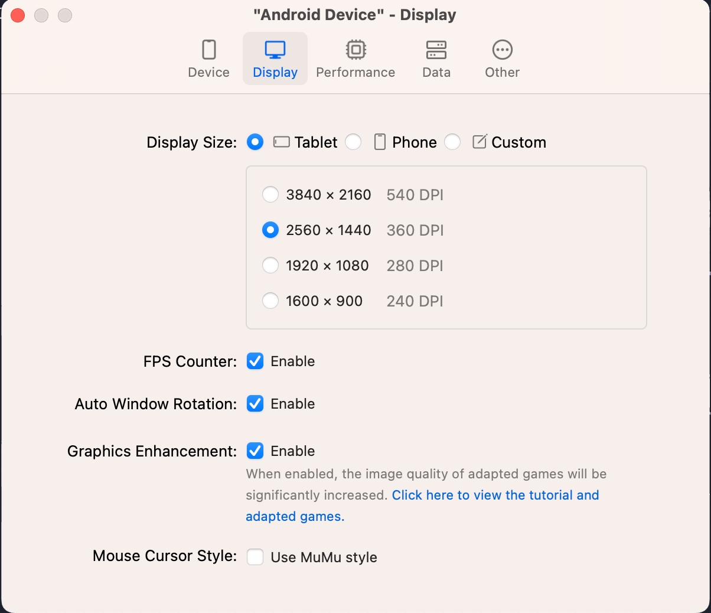Click the Phone shape icon
Image resolution: width=711 pixels, height=613 pixels.
[x=380, y=142]
